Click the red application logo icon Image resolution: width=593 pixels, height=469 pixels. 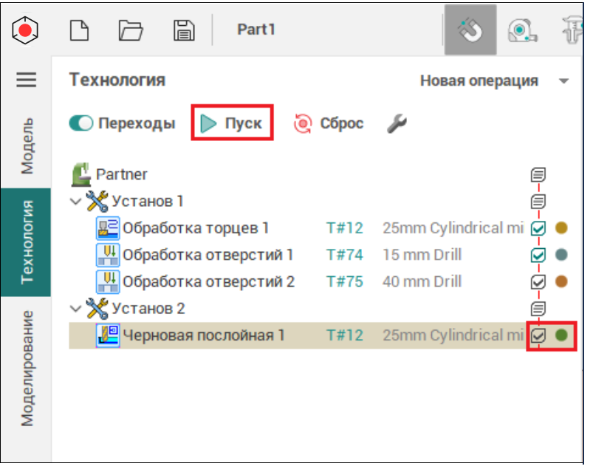27,30
